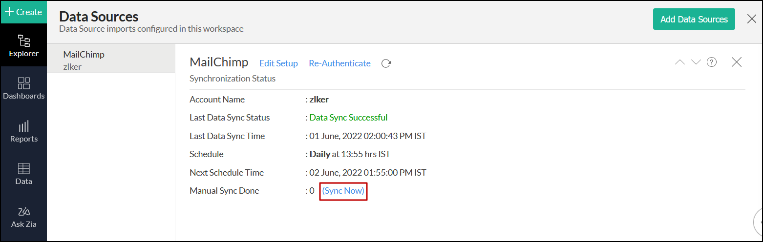
Task: Close the Data Sources dialog
Action: pyautogui.click(x=752, y=19)
